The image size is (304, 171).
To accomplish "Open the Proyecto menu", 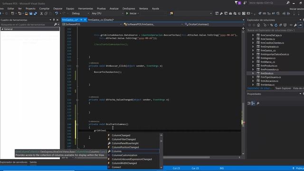I will point(30,9).
